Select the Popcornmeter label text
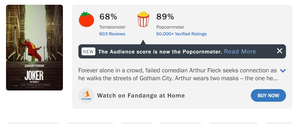Viewport: 297px width, 124px height. pos(170,27)
